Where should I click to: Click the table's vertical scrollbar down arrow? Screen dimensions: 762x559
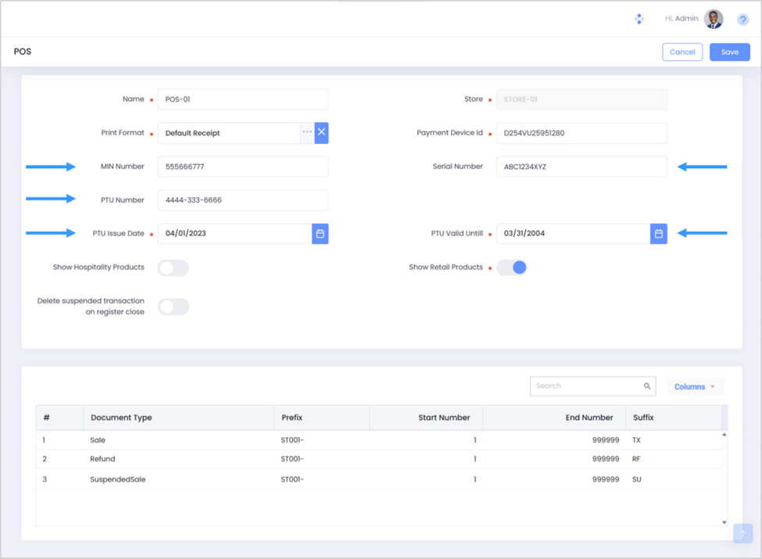[724, 522]
